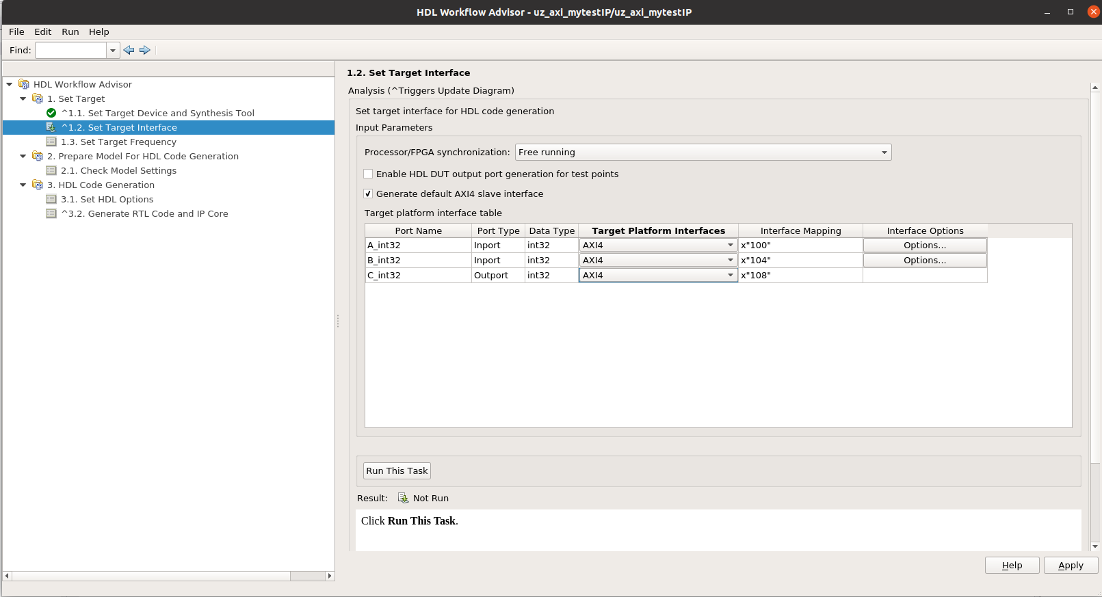1102x597 pixels.
Task: Click the find previous (left arrow) icon
Action: point(129,50)
